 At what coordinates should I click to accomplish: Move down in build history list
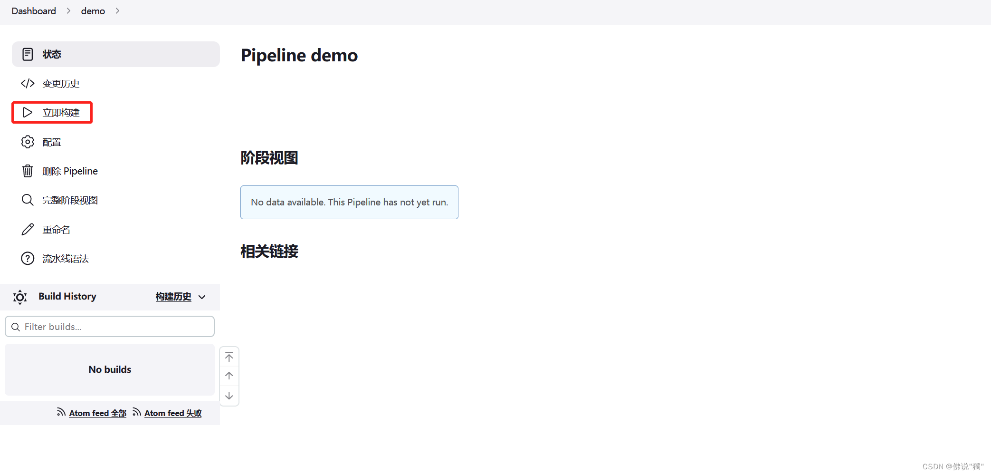(x=229, y=396)
